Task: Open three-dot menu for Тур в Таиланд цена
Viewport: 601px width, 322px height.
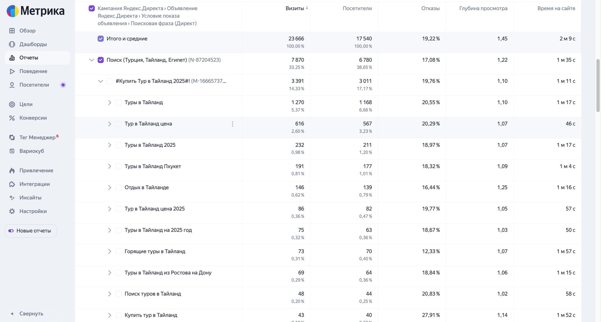Action: [x=232, y=124]
